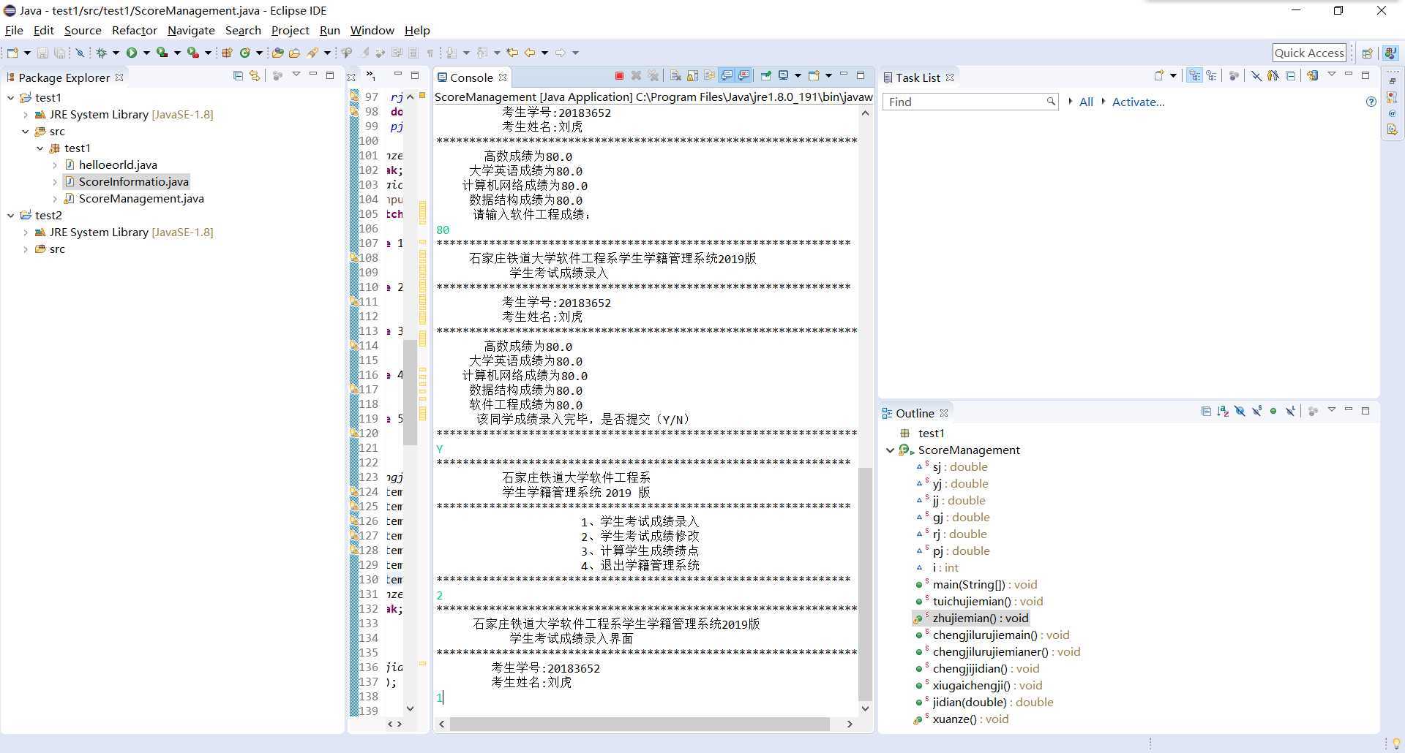Click the Pin Console icon

pos(765,75)
